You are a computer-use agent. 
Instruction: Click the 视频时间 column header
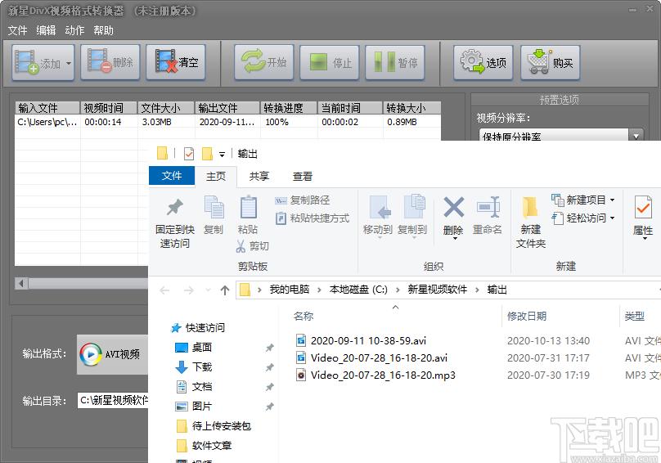pyautogui.click(x=109, y=108)
